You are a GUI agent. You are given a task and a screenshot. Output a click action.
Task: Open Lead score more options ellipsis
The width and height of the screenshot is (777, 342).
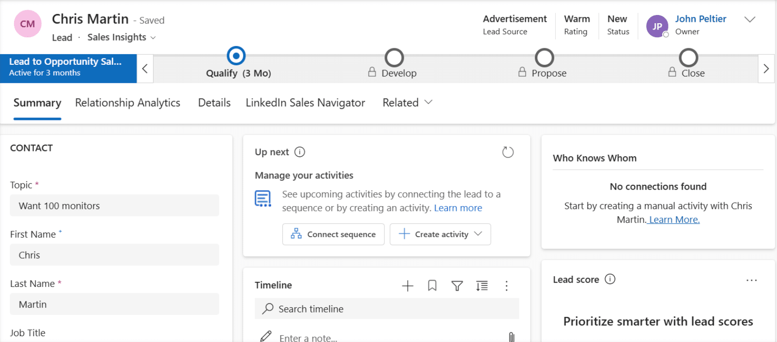[751, 280]
